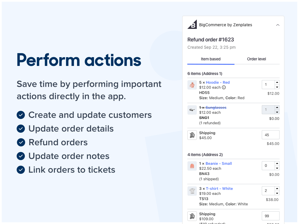299x224 pixels.
Task: Decrease the T-shirt - White quantity
Action: click(277, 193)
